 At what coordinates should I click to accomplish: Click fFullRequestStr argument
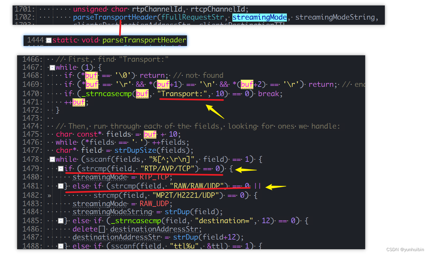(192, 17)
